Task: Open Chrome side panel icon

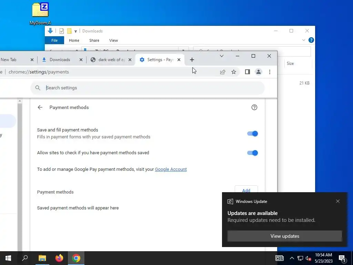Action: [248, 72]
